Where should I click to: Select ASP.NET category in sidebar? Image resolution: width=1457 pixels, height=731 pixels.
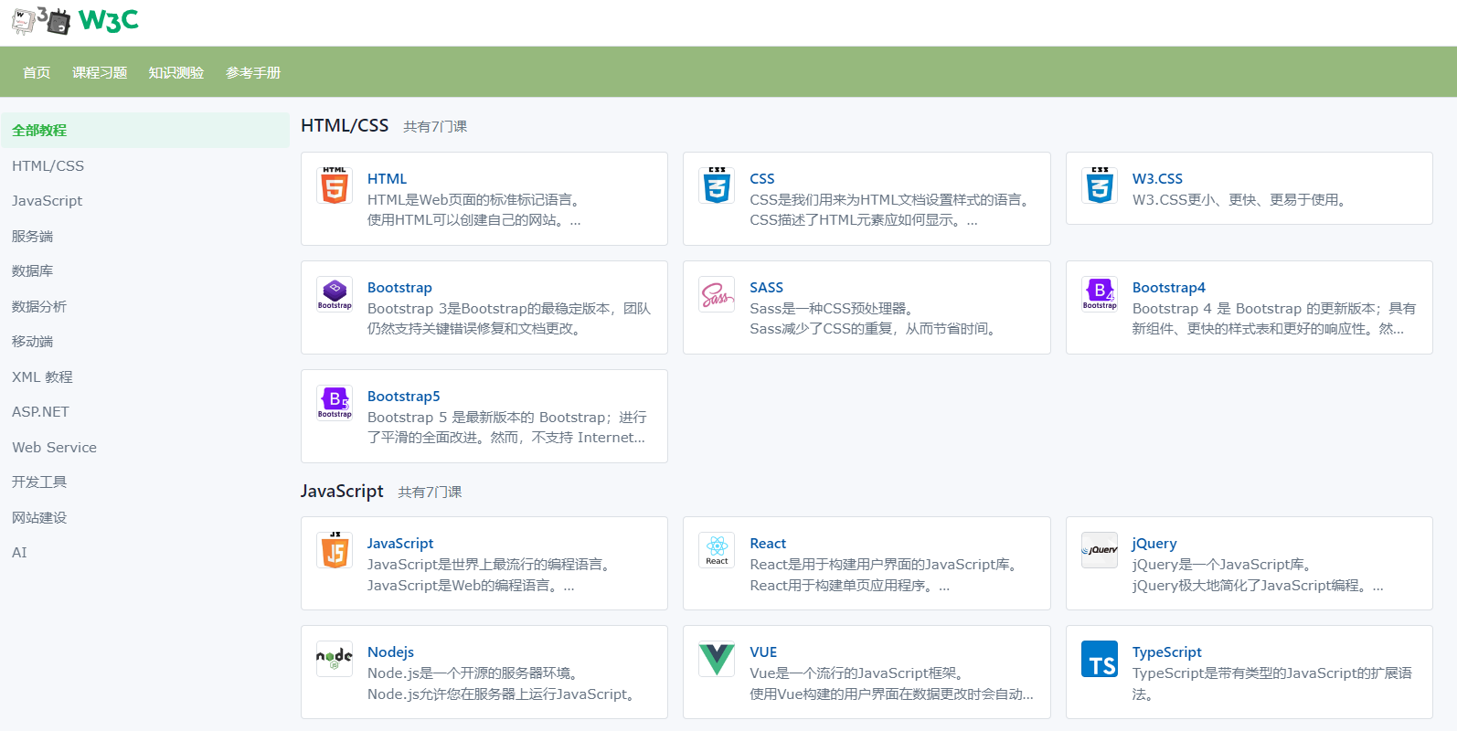pyautogui.click(x=145, y=412)
